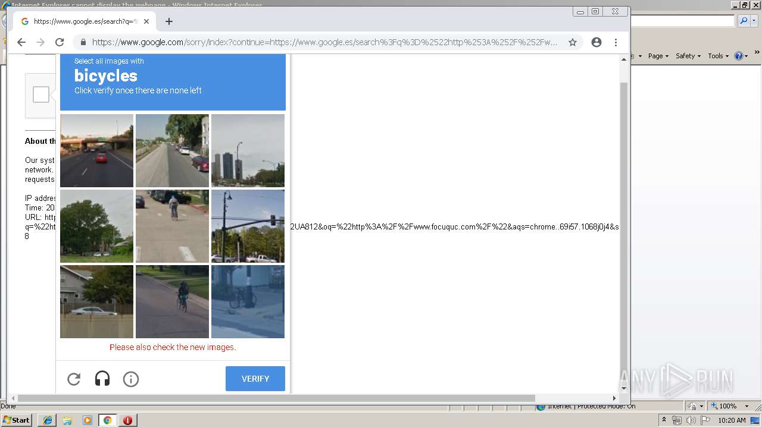Expand IE Help dropdown arrow
Screen dimensions: 762x428
tap(747, 56)
